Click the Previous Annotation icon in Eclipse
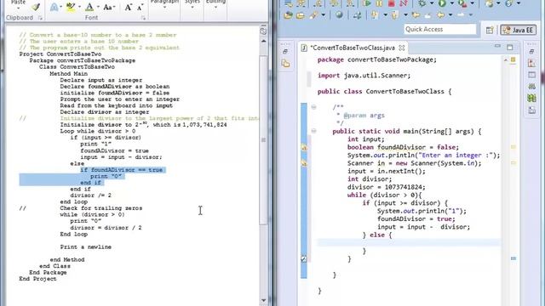This screenshot has width=545, height=306. [395, 15]
